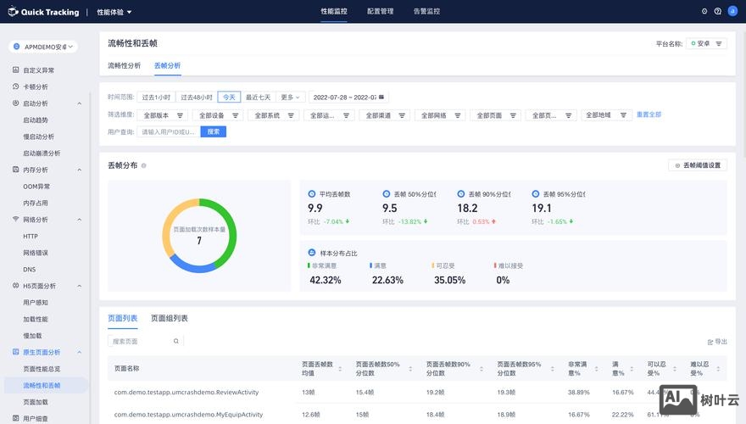Viewport: 746px width, 424px height.
Task: Export the table with 导出 icon
Action: [x=710, y=342]
